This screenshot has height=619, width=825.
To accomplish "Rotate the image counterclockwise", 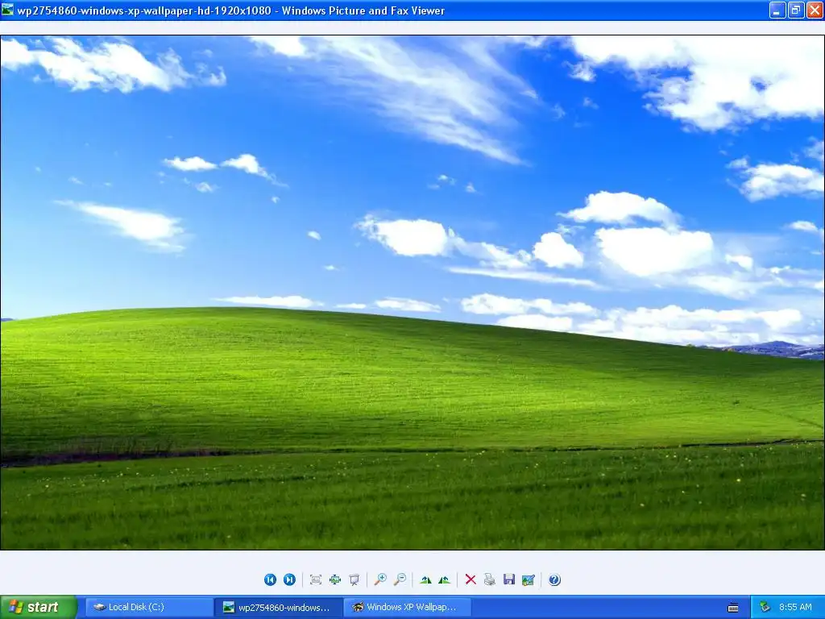I will click(445, 580).
